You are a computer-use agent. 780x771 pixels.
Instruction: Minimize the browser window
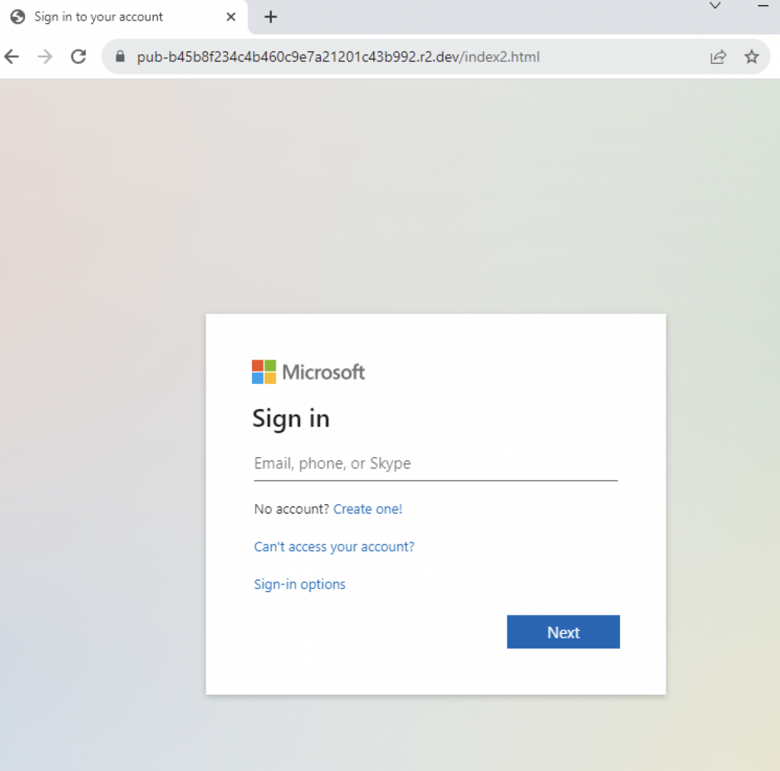(763, 5)
